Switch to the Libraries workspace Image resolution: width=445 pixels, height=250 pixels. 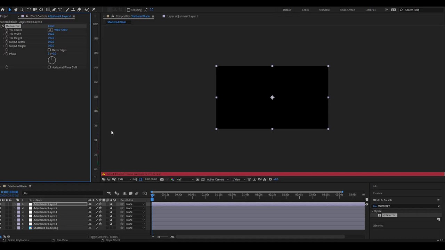pos(370,10)
